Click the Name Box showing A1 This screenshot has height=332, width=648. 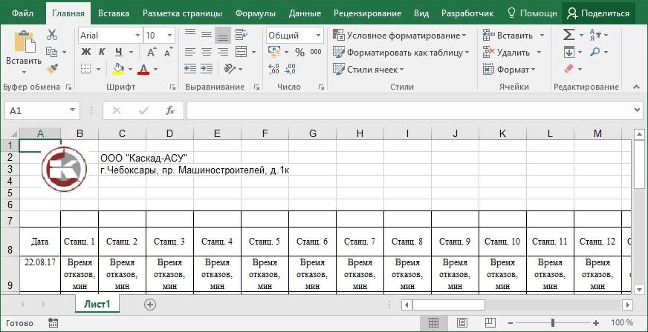pyautogui.click(x=45, y=110)
